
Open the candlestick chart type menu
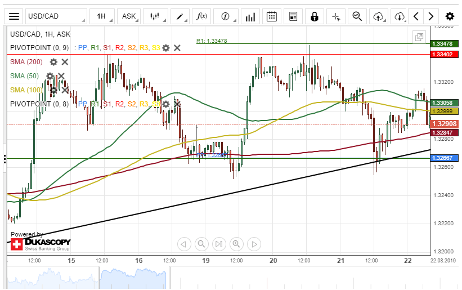coord(155,16)
